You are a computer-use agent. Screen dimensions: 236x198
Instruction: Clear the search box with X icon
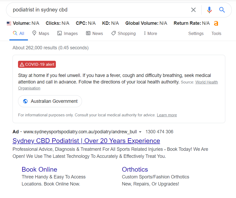point(193,10)
